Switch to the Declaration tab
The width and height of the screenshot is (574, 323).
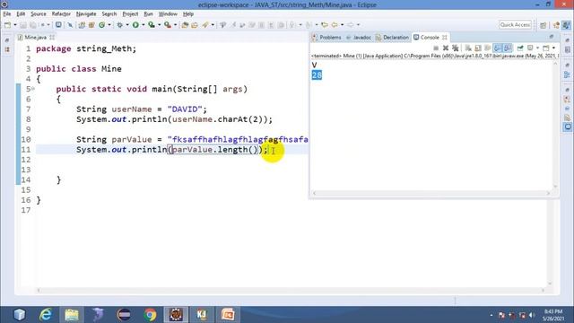[392, 38]
